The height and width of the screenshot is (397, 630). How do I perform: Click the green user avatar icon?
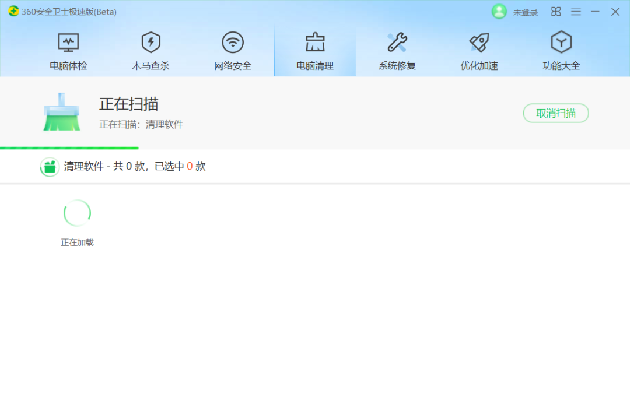499,12
